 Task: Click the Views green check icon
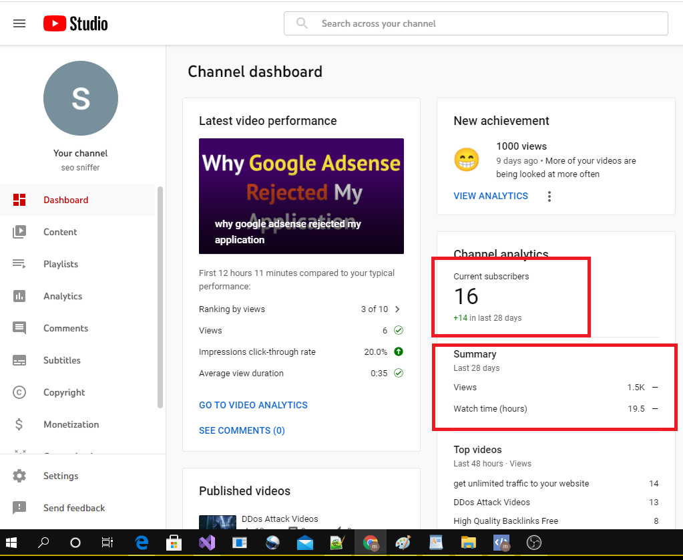click(x=398, y=330)
